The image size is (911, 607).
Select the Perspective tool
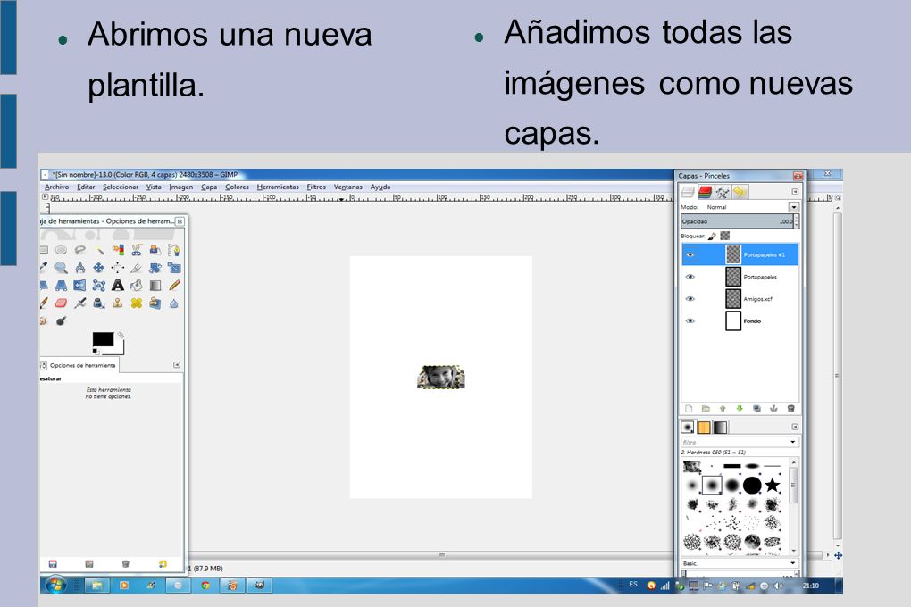61,286
